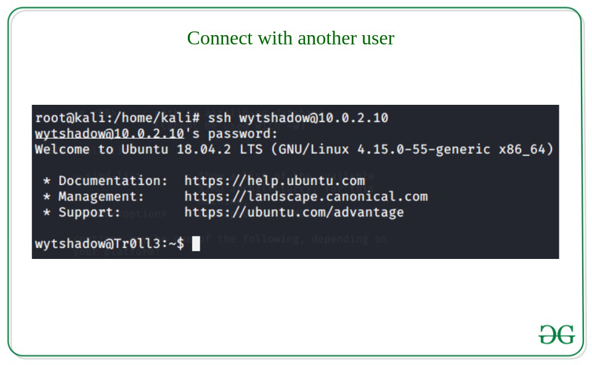
Task: Click the "Support:" label
Action: point(90,213)
